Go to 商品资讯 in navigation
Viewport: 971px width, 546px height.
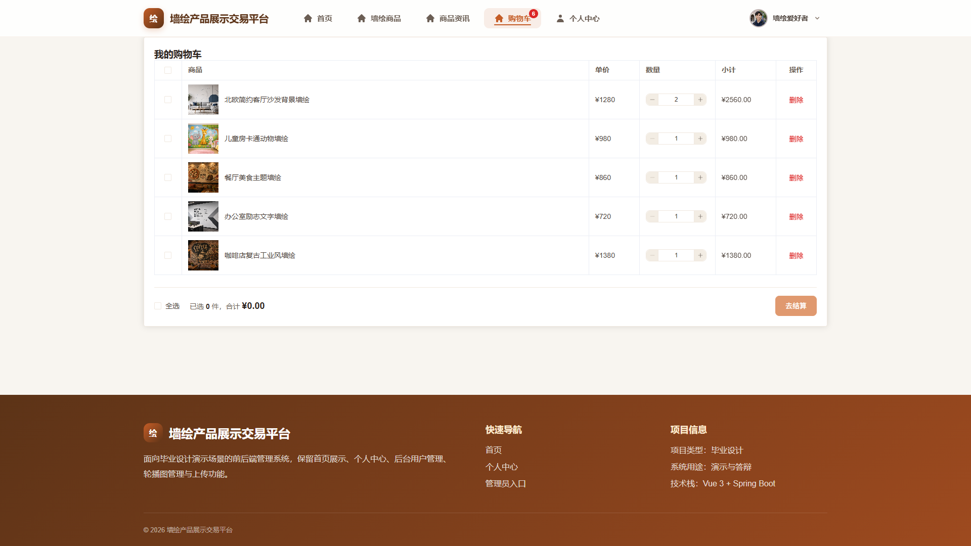[x=448, y=18]
